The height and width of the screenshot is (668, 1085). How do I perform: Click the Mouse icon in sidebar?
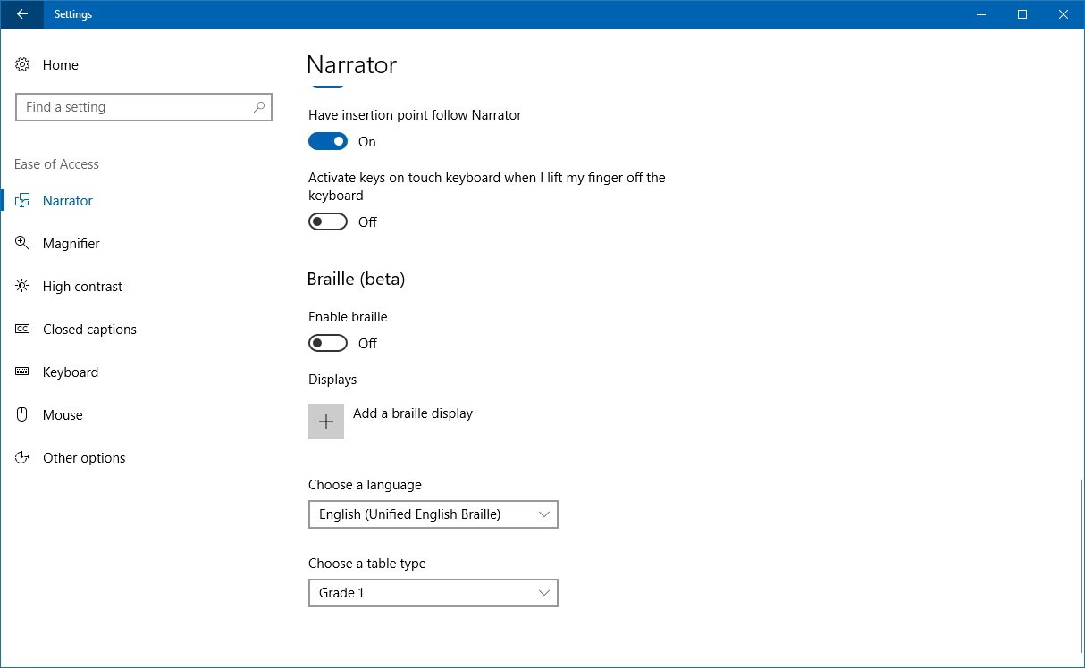[23, 415]
